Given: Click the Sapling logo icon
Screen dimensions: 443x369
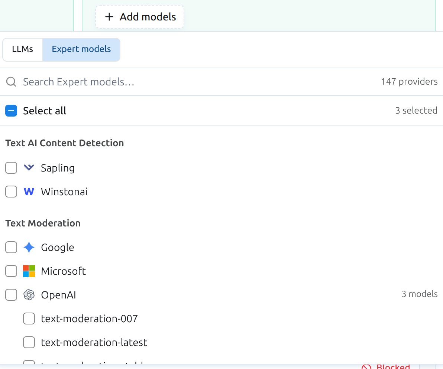Looking at the screenshot, I should [x=29, y=167].
